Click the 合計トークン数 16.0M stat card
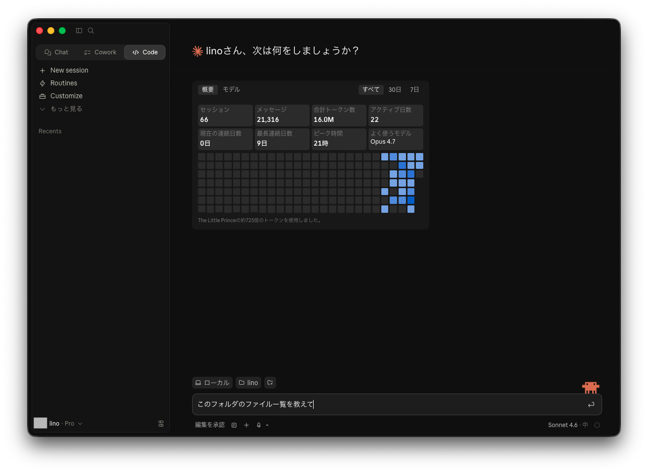The image size is (648, 473). (x=339, y=115)
